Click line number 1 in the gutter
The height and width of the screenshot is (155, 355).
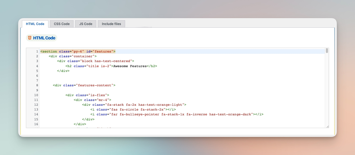click(37, 51)
